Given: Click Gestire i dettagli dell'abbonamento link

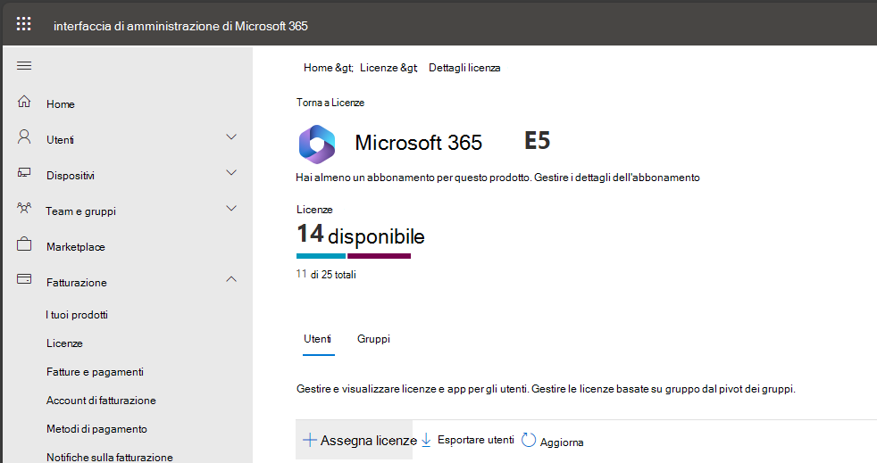Looking at the screenshot, I should coord(617,178).
